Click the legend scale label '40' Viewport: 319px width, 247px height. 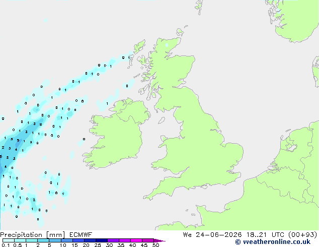click(132, 245)
